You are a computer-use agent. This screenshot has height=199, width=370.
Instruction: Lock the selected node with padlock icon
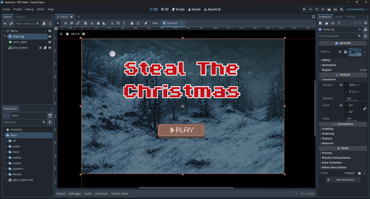click(132, 23)
